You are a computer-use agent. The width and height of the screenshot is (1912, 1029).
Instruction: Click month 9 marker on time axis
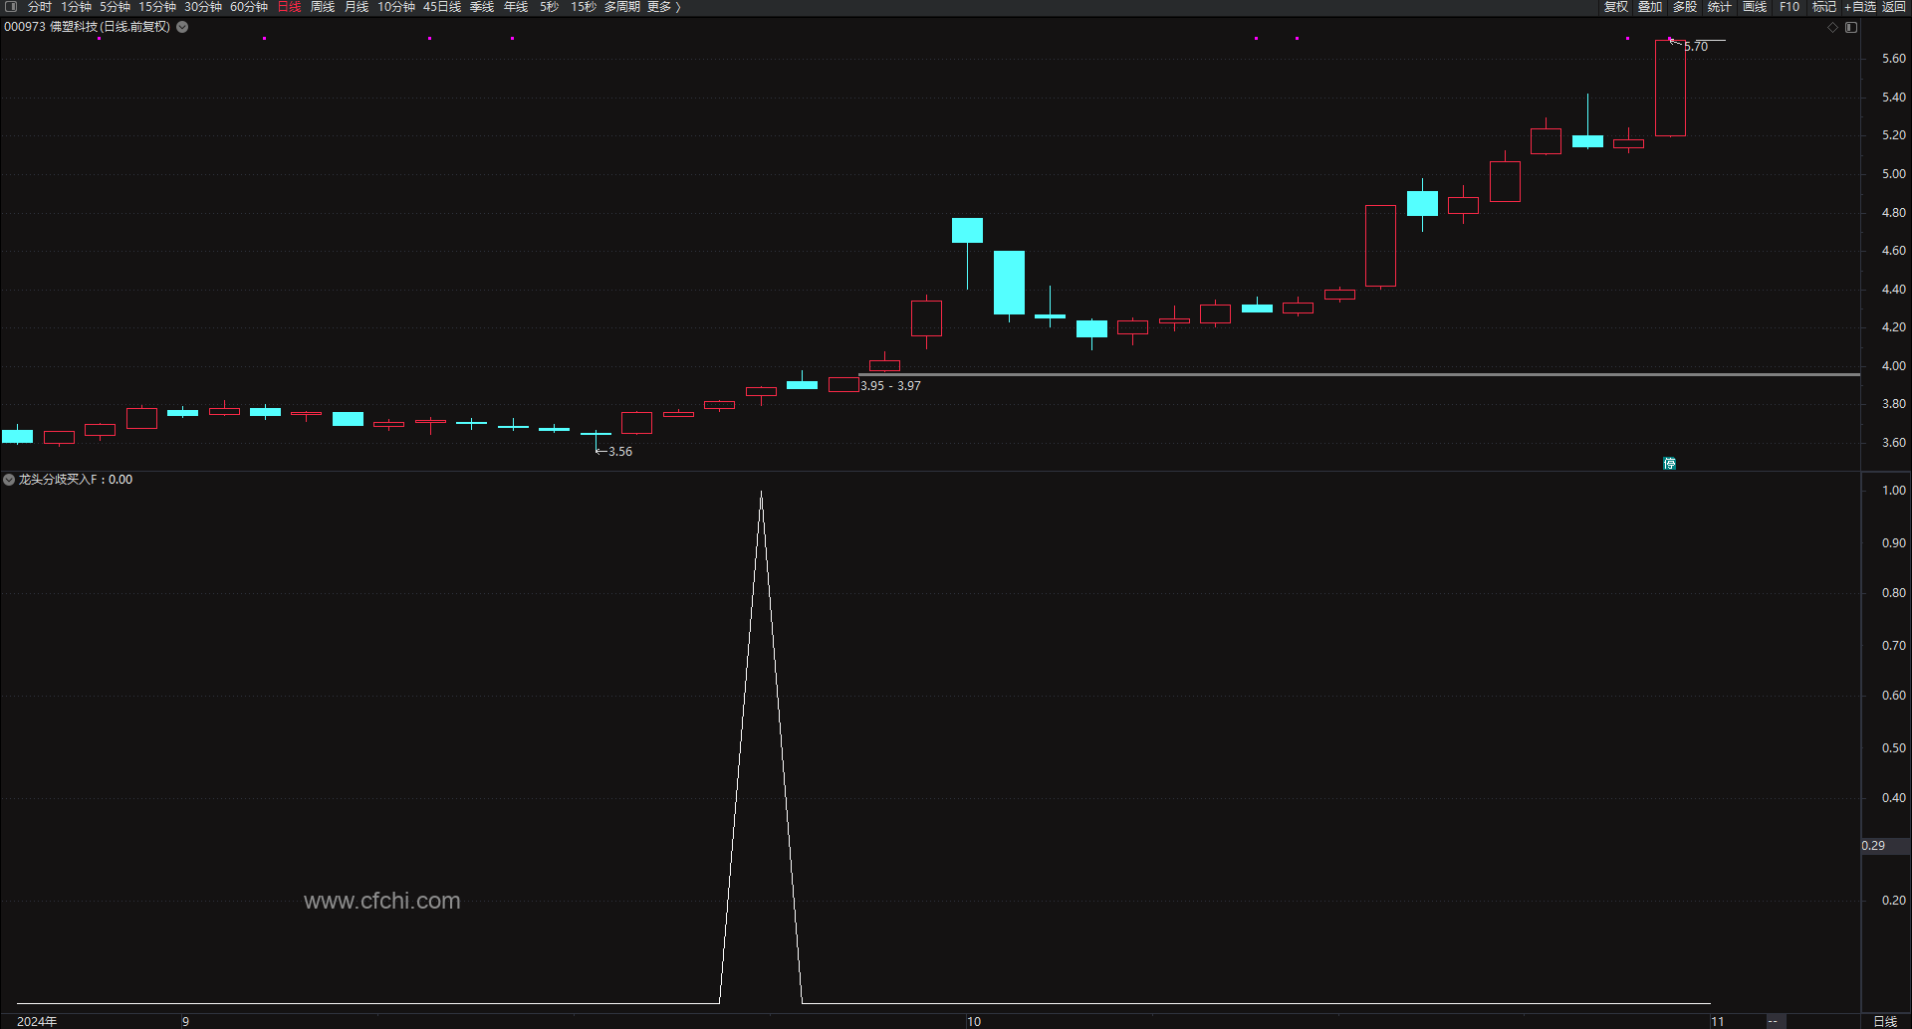(185, 1021)
